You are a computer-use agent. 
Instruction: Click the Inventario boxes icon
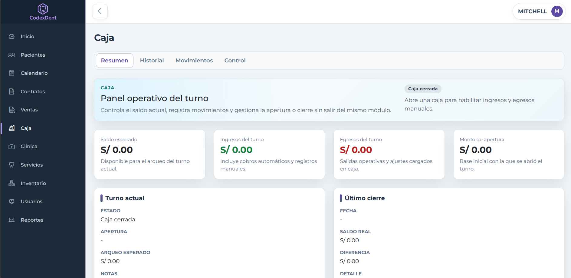(x=12, y=183)
